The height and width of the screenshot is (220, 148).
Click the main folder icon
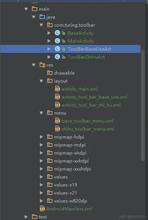[35, 9]
